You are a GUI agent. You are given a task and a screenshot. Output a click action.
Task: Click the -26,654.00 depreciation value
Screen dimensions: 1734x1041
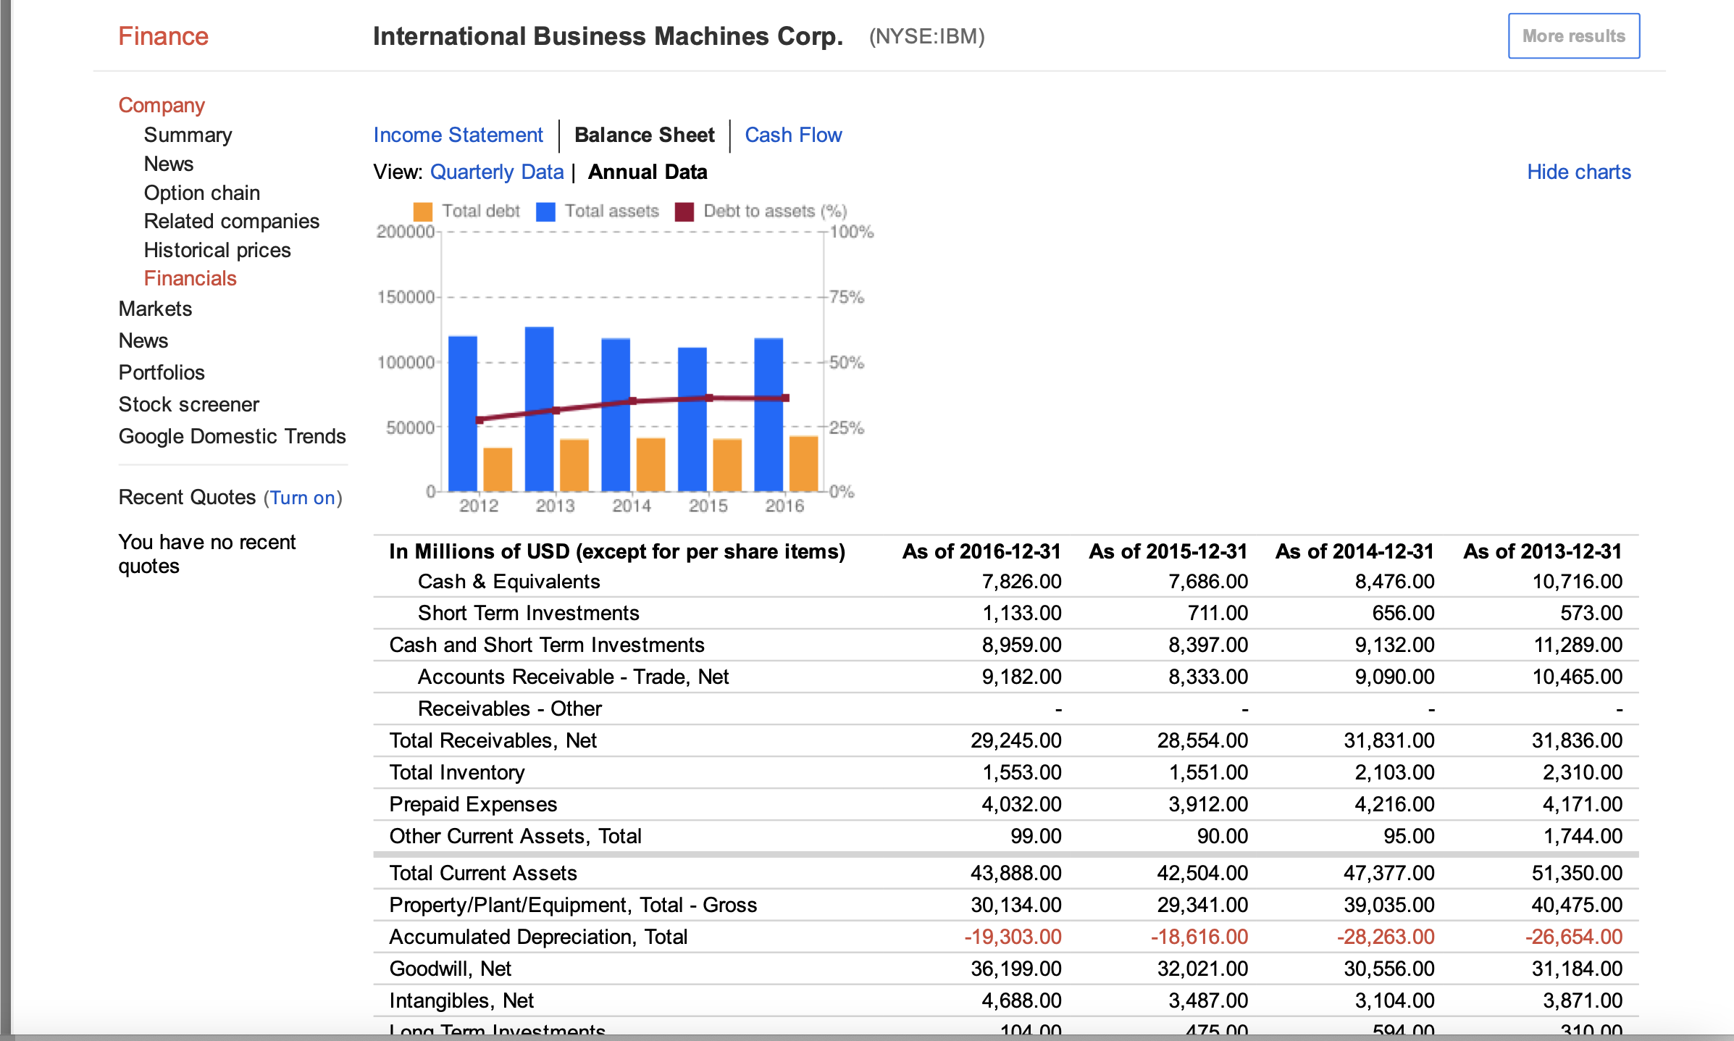click(x=1574, y=937)
